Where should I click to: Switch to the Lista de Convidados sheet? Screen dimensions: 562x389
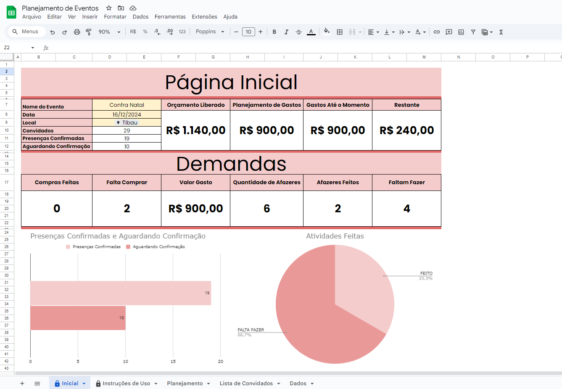tap(245, 383)
